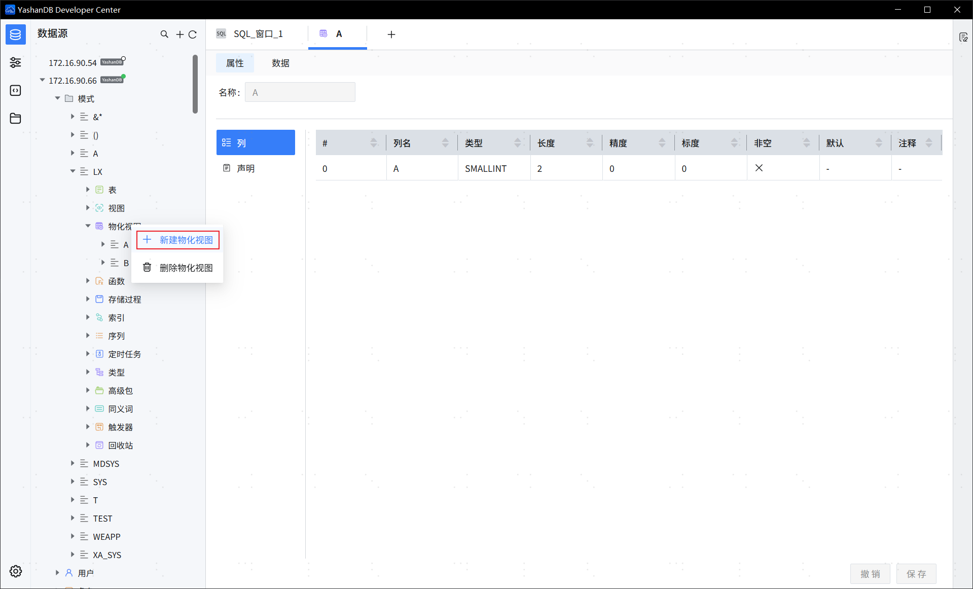The height and width of the screenshot is (589, 973).
Task: Open the folder icon in left sidebar
Action: [15, 119]
